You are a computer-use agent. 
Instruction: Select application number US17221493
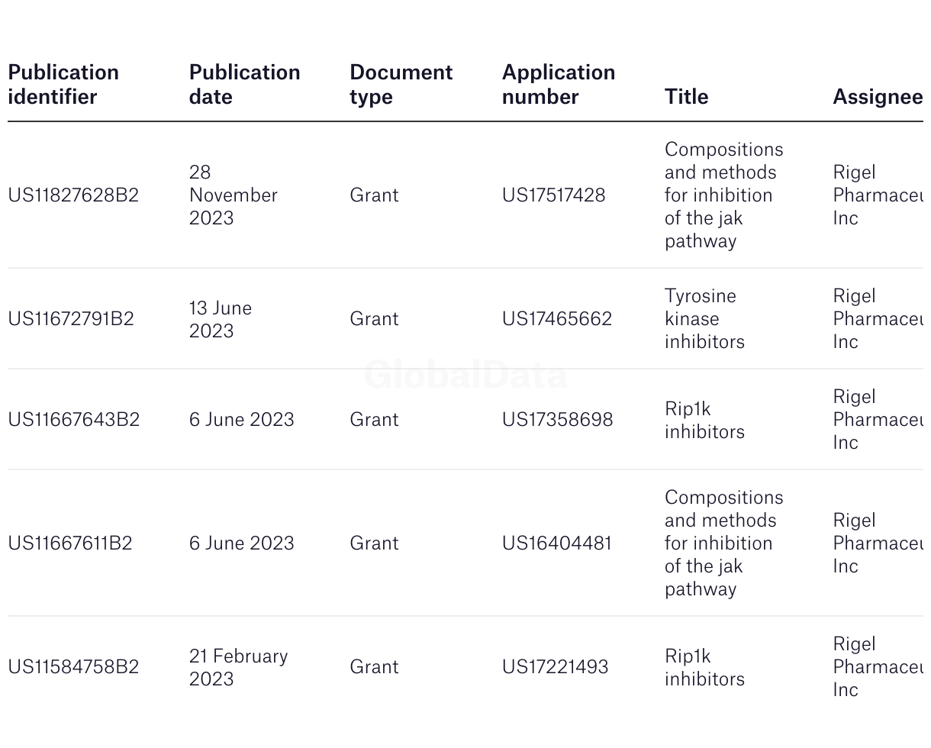(x=555, y=667)
